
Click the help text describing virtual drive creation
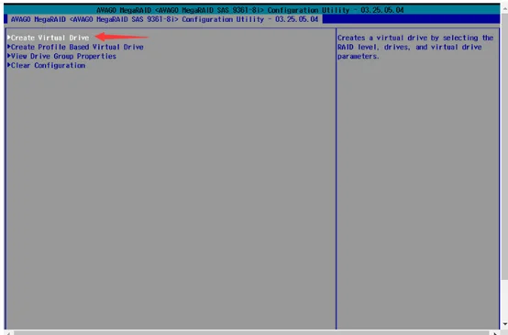point(415,48)
